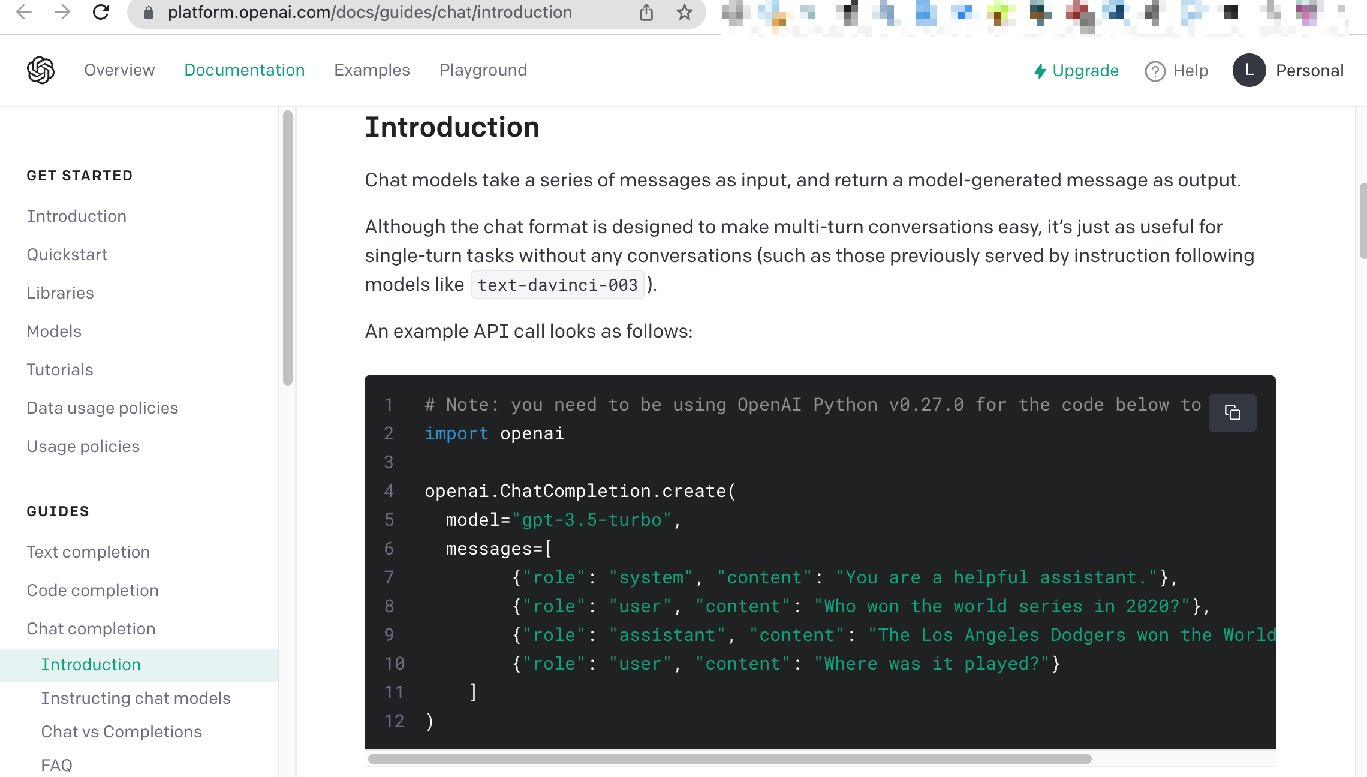Open the Models page

tap(54, 331)
